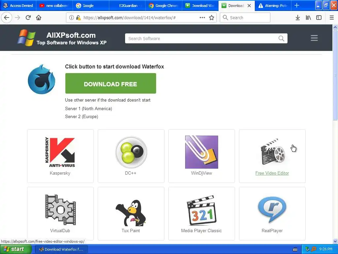The height and width of the screenshot is (254, 338).
Task: Click the padlock security icon in address bar
Action: (x=78, y=18)
